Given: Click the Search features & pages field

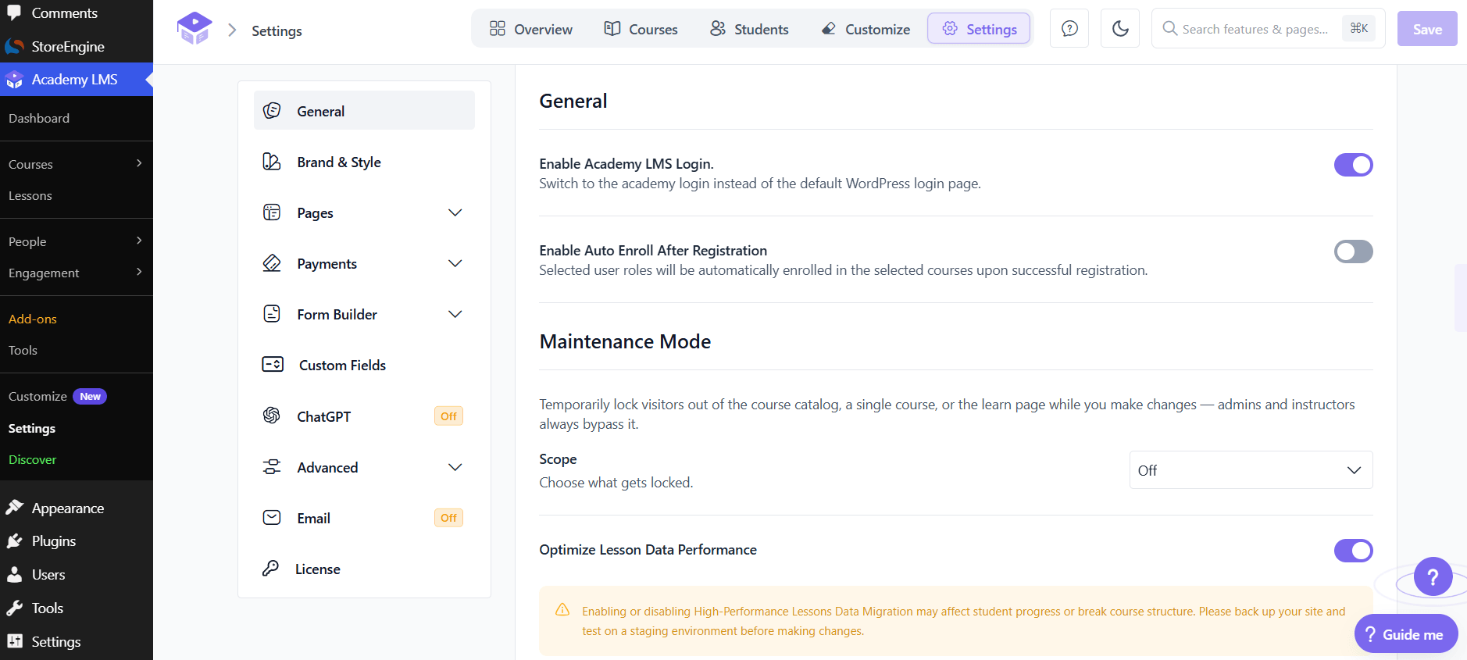Looking at the screenshot, I should click(1268, 29).
